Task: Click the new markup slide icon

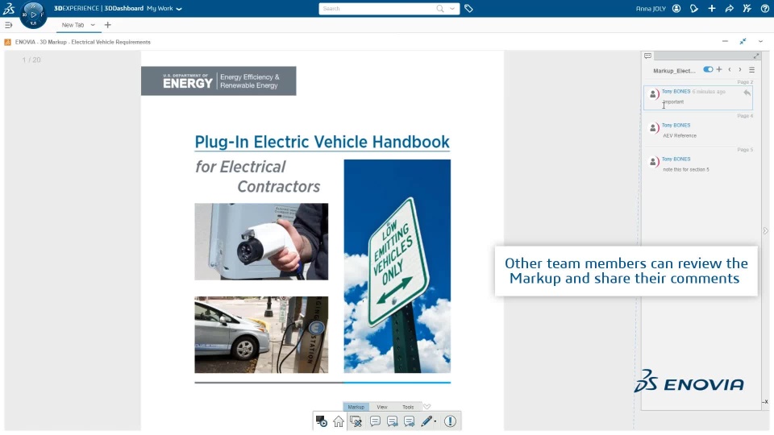Action: [356, 421]
